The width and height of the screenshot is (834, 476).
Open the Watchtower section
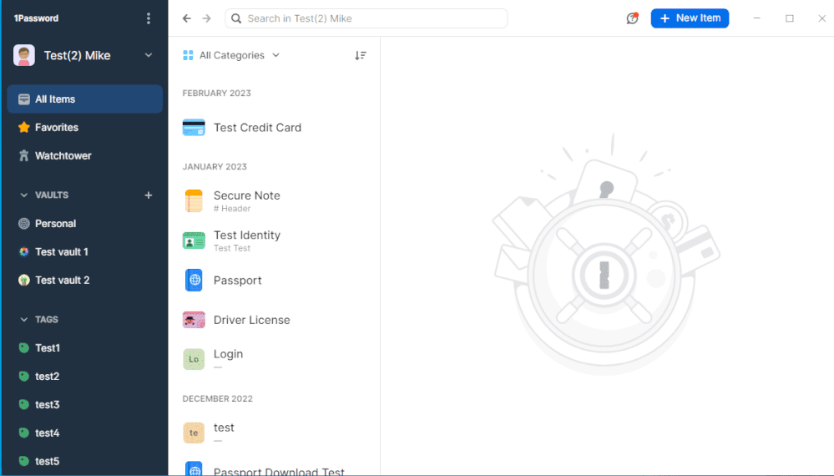(x=63, y=156)
